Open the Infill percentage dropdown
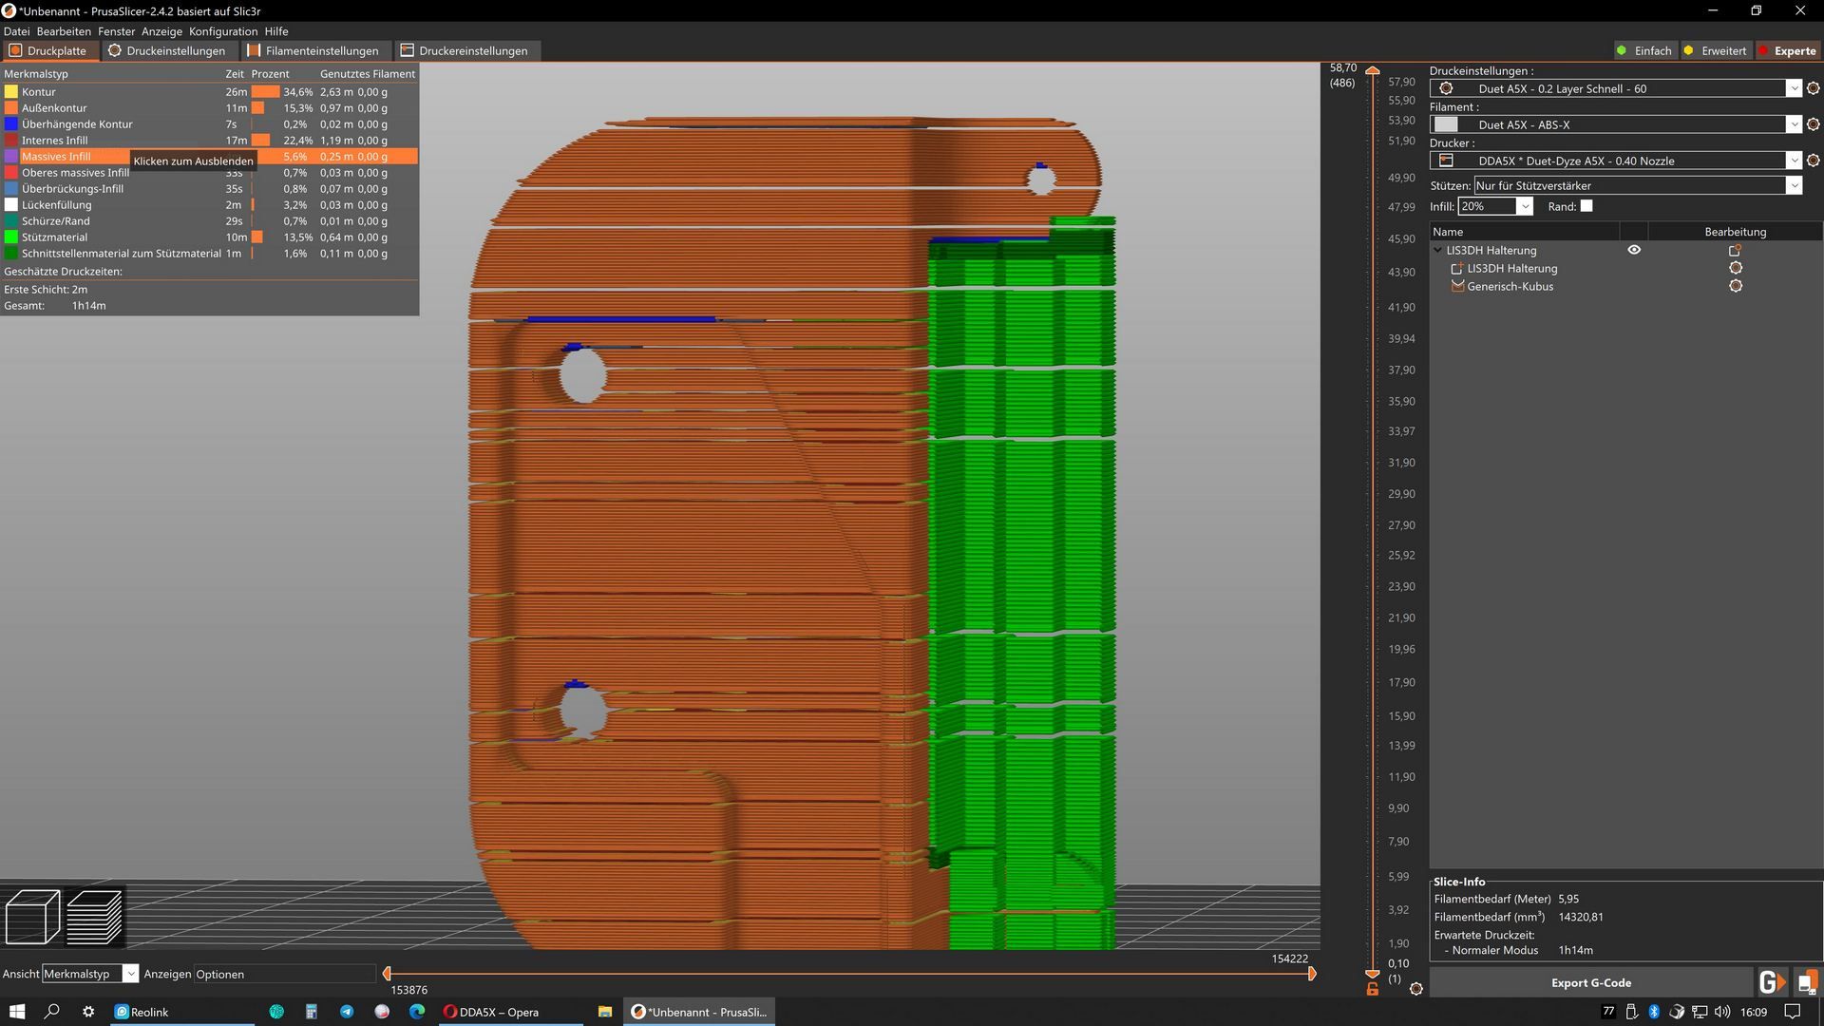This screenshot has height=1026, width=1824. tap(1525, 206)
